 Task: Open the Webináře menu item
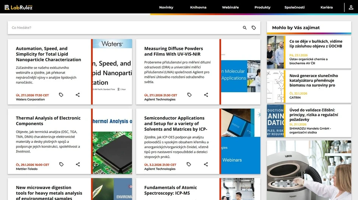coord(230,7)
